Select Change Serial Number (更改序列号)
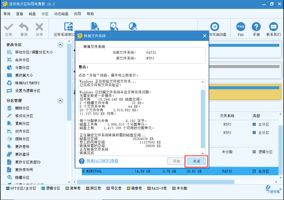The image size is (284, 200). click(20, 170)
